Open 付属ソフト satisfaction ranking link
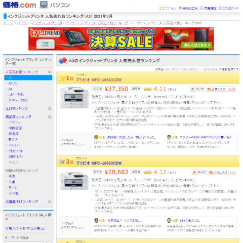Screen dimensions: 243x243 (16, 151)
